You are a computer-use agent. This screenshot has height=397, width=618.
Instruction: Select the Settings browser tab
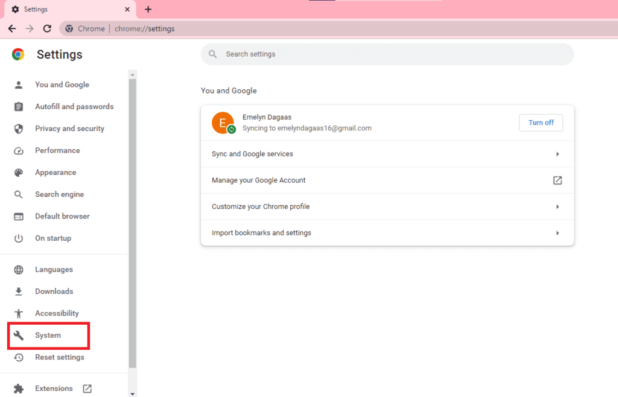(x=70, y=9)
